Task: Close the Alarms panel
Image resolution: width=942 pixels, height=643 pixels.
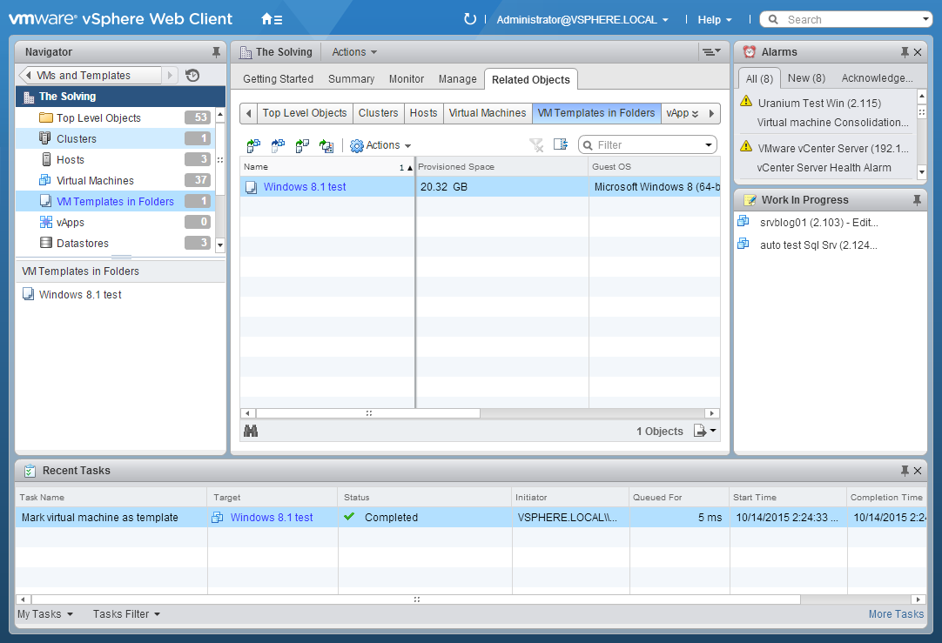Action: click(918, 52)
